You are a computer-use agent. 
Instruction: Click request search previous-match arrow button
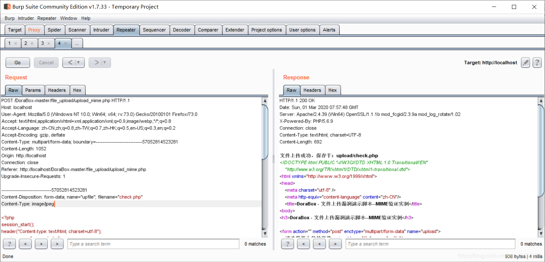[25, 244]
